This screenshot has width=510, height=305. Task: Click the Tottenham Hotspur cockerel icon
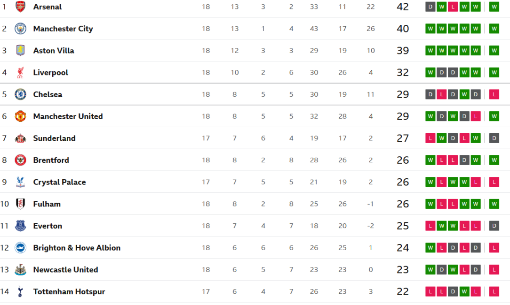tap(21, 291)
